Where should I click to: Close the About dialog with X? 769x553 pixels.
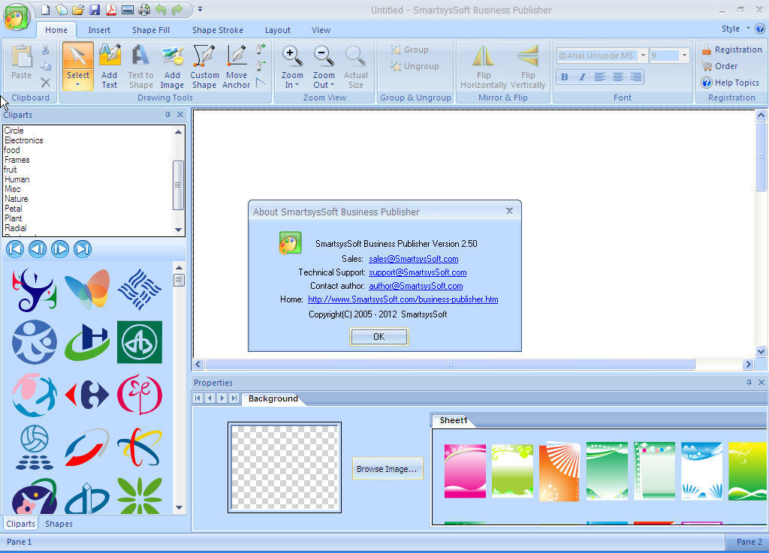(510, 211)
